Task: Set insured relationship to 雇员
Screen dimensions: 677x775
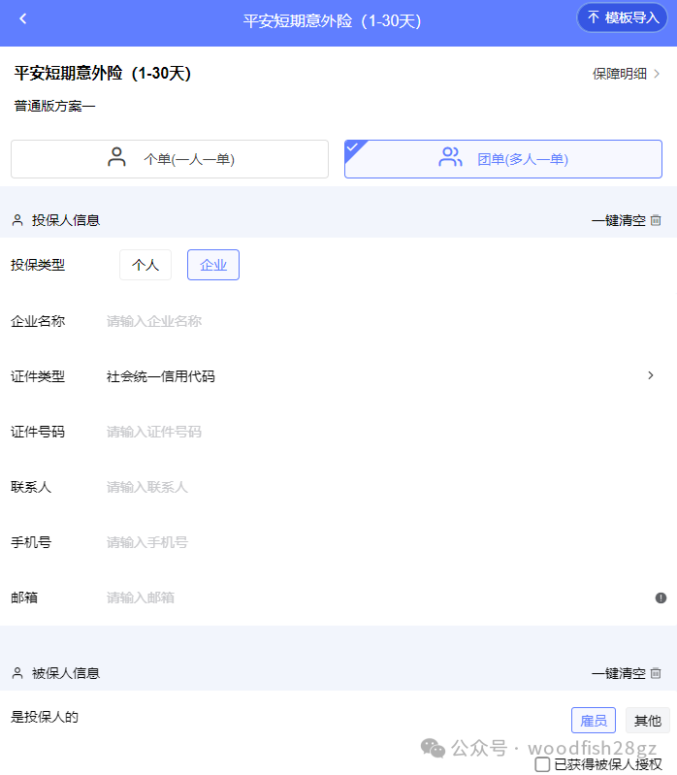Action: [594, 721]
